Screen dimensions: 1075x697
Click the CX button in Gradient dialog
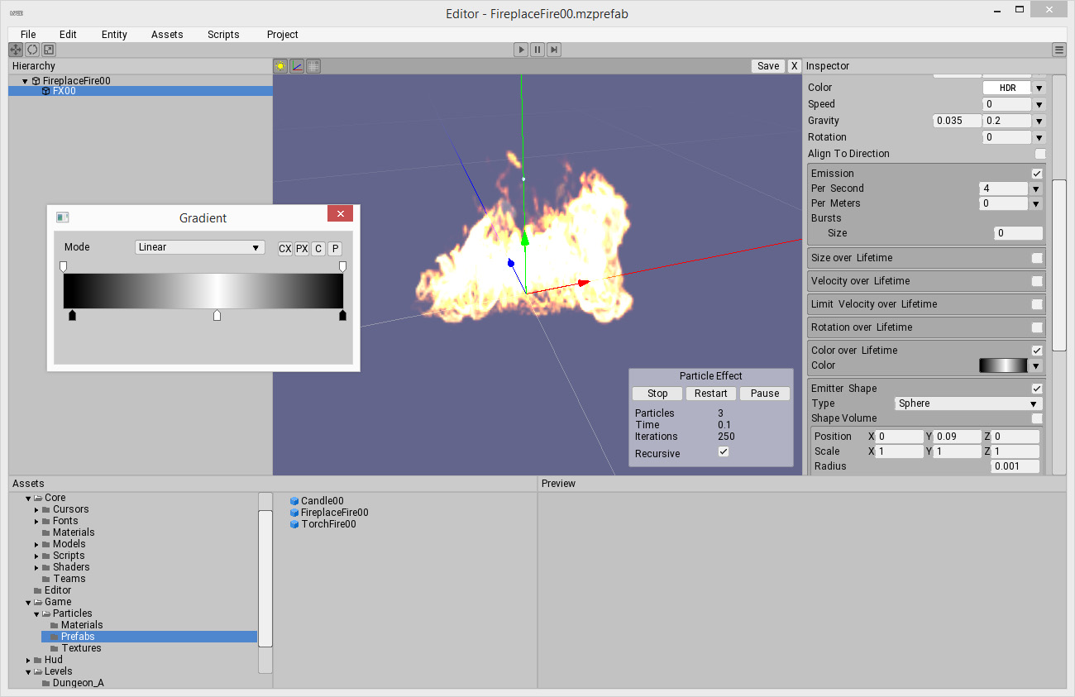tap(285, 249)
